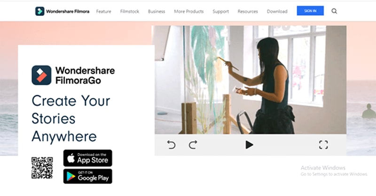
Task: Go to the Download page link
Action: [277, 11]
